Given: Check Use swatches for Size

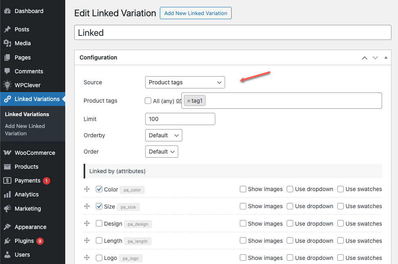Looking at the screenshot, I should 341,206.
